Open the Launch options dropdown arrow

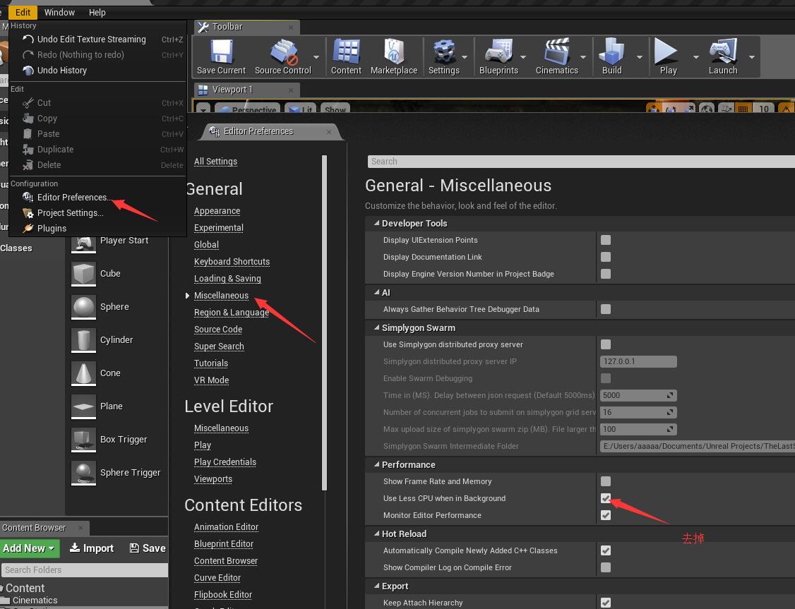[x=752, y=57]
